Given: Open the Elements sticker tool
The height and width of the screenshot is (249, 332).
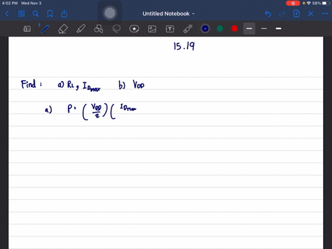Looking at the screenshot, I should pos(134,29).
